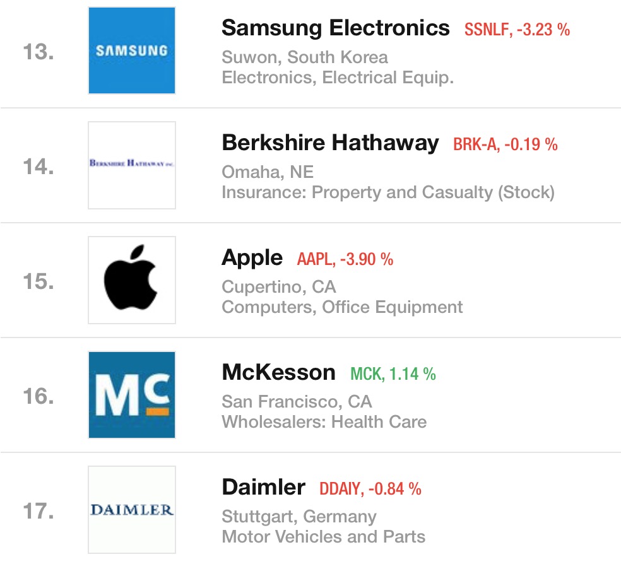
Task: Select the McKesson logo icon
Action: point(132,395)
